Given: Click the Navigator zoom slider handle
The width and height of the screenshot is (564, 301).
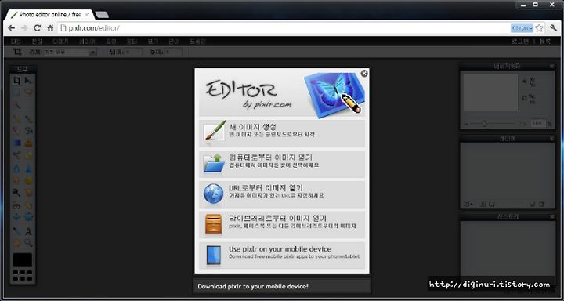Looking at the screenshot, I should click(x=484, y=124).
